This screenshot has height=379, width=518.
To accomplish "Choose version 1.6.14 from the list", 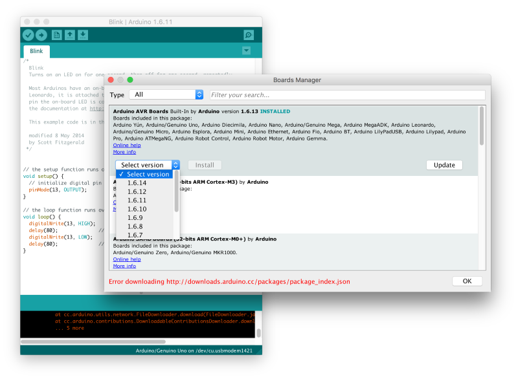I will [144, 183].
